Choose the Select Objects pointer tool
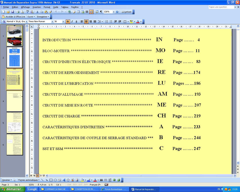 point(14,180)
